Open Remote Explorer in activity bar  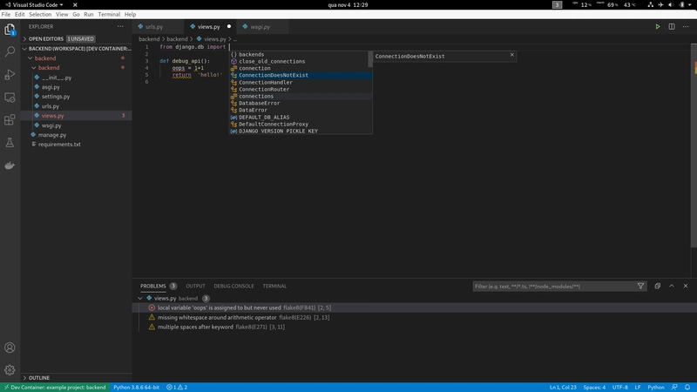click(10, 98)
